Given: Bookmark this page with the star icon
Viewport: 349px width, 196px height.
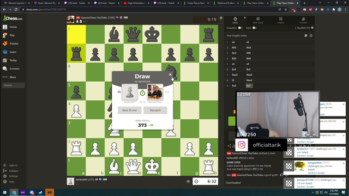Looking at the screenshot, I should point(286,10).
